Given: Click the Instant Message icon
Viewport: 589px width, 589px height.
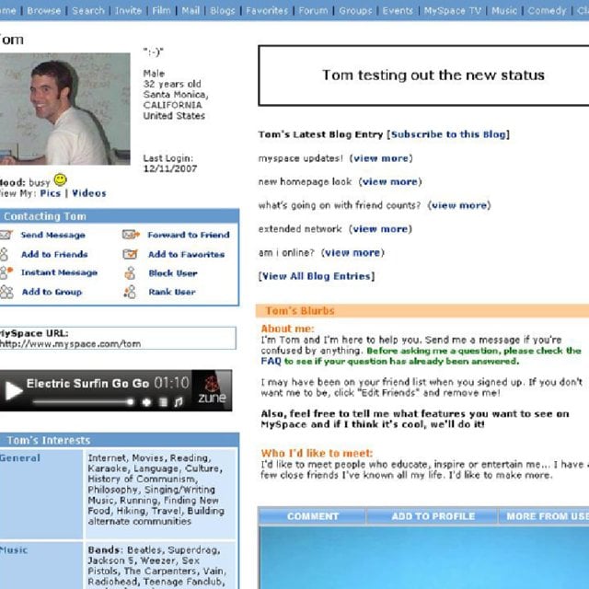Looking at the screenshot, I should point(6,272).
